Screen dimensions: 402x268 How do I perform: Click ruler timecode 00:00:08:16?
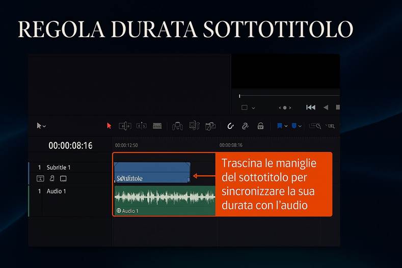click(x=231, y=145)
